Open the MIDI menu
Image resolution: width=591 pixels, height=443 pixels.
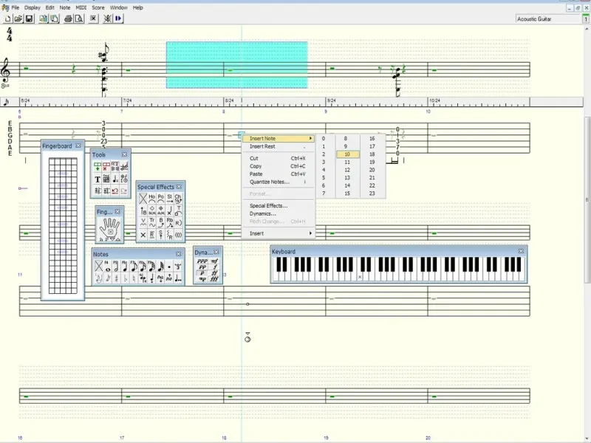click(81, 7)
